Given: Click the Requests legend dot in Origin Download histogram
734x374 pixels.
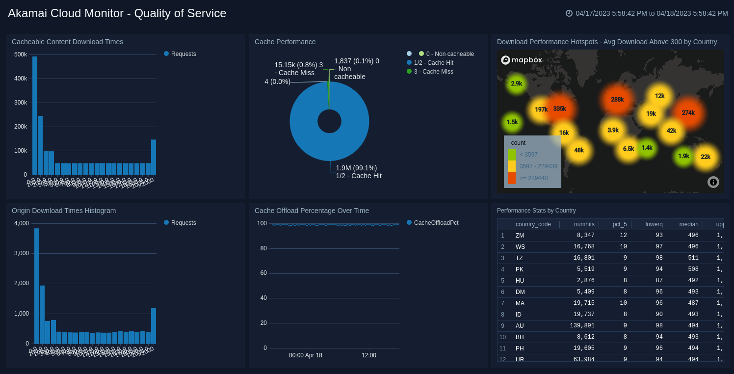Looking at the screenshot, I should point(166,222).
